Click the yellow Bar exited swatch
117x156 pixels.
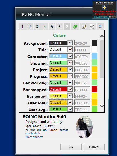pos(94,96)
